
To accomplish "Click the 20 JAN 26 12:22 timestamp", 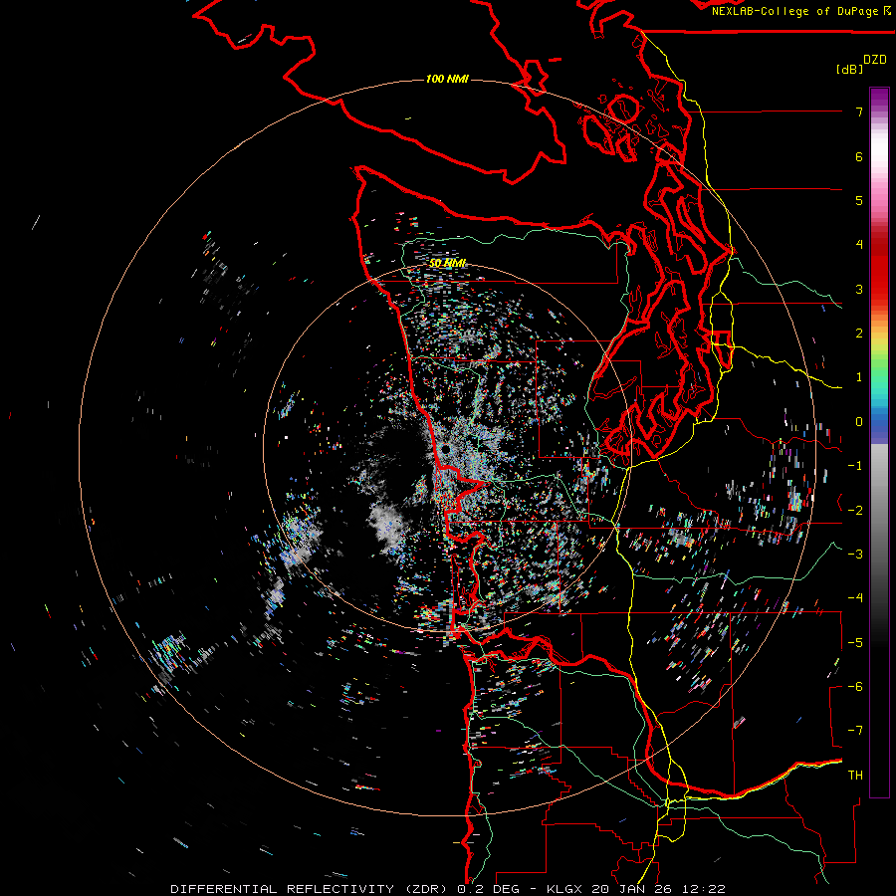I will [x=659, y=889].
